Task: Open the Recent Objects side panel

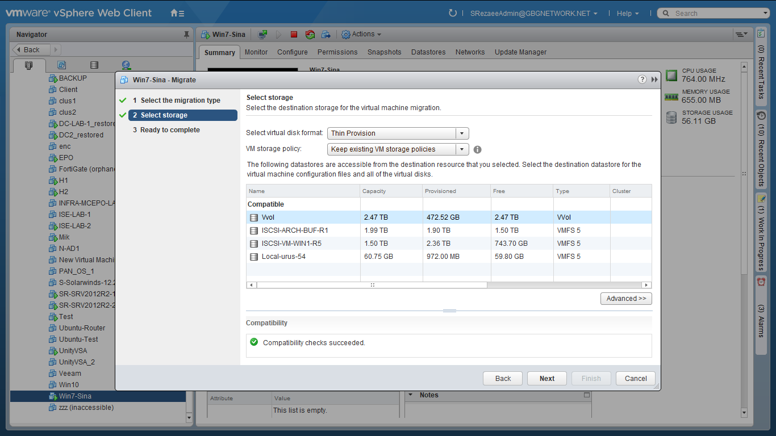Action: (761, 149)
